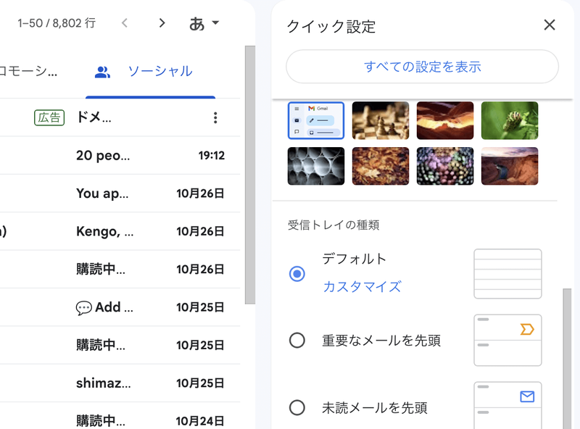Switch to the プロモーション tab
The width and height of the screenshot is (580, 429).
[x=28, y=71]
